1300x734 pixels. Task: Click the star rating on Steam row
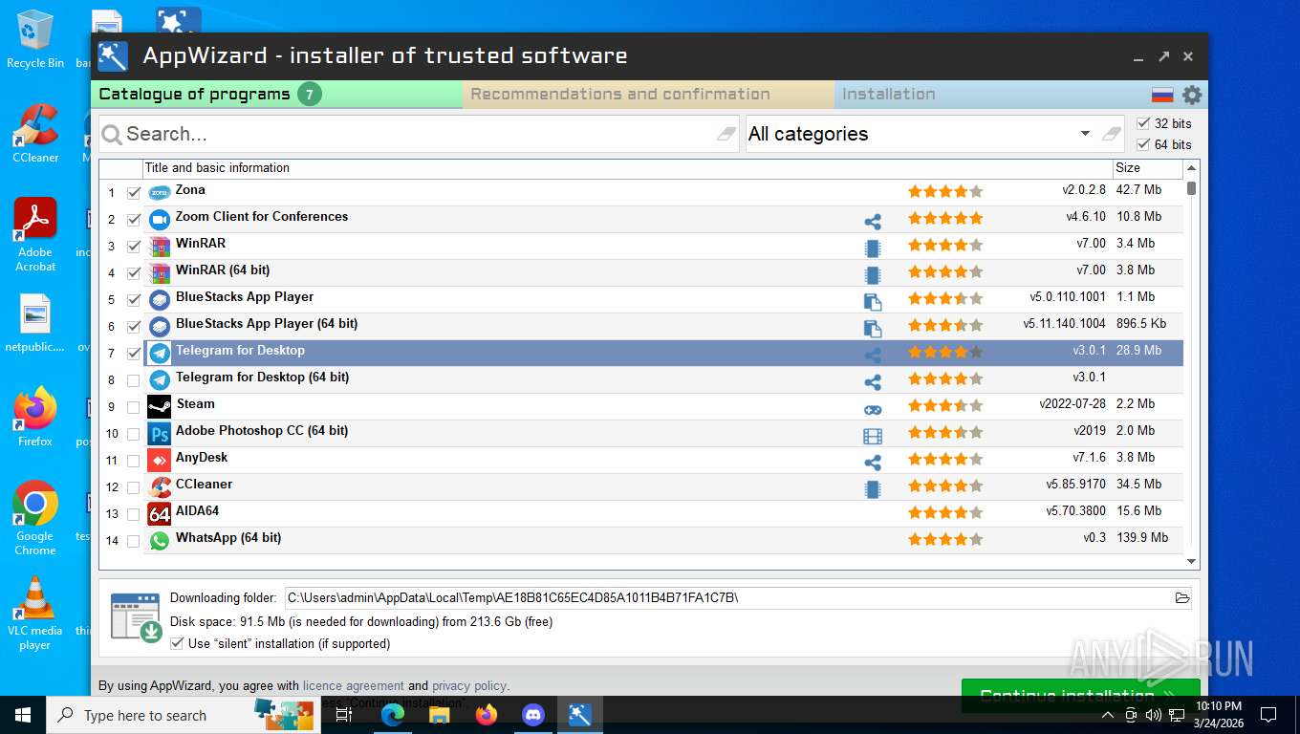click(x=944, y=406)
